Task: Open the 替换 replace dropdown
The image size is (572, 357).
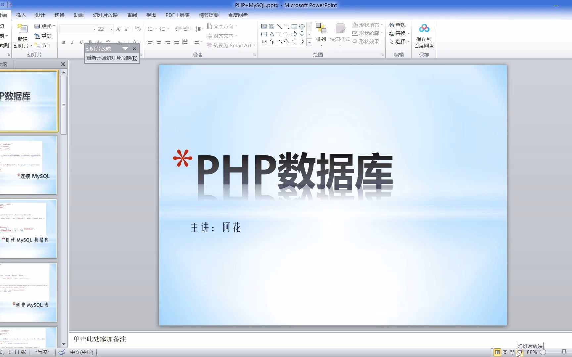Action: click(x=399, y=33)
